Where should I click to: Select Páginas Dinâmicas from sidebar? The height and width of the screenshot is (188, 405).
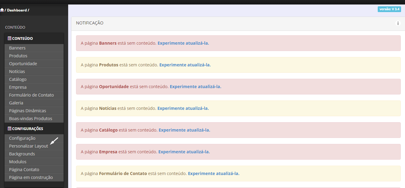[x=28, y=111]
